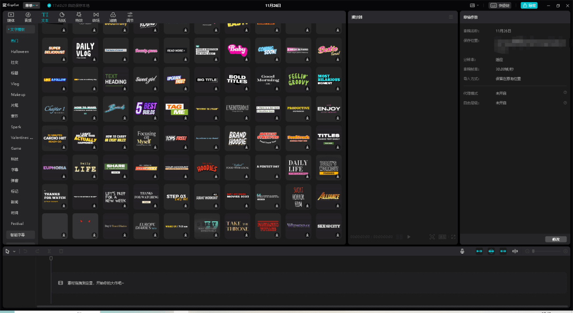
Task: Open the 转场 (Transitions) panel
Action: [96, 17]
